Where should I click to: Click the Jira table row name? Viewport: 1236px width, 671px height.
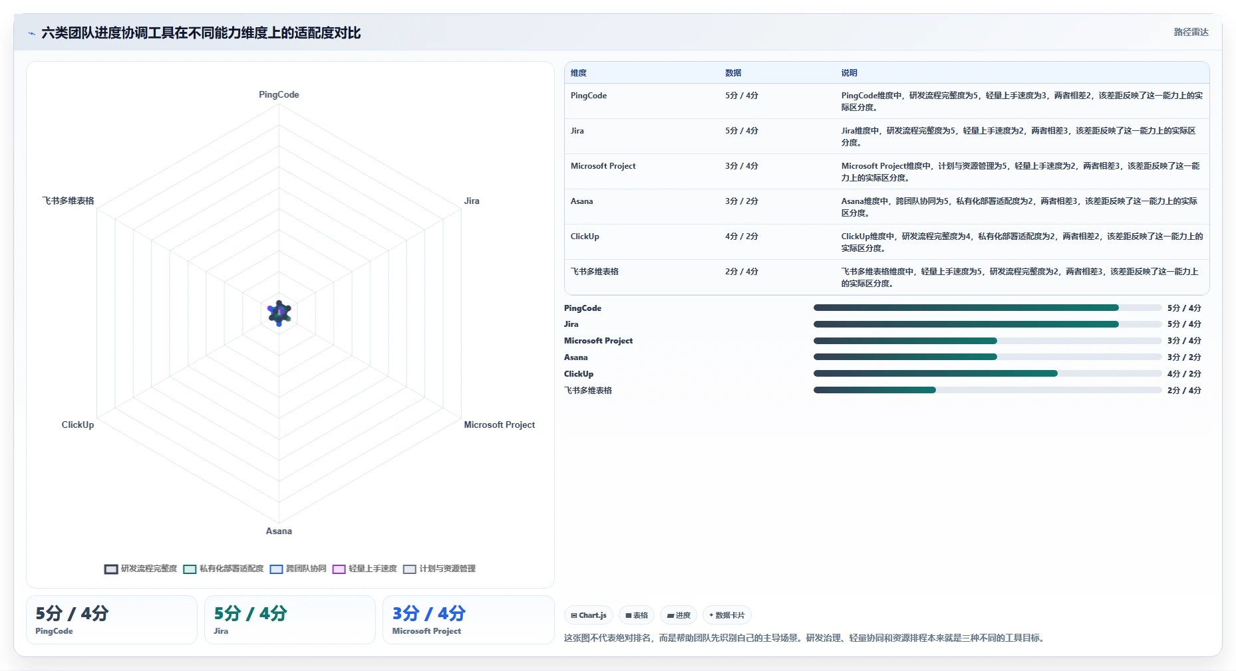tap(577, 131)
